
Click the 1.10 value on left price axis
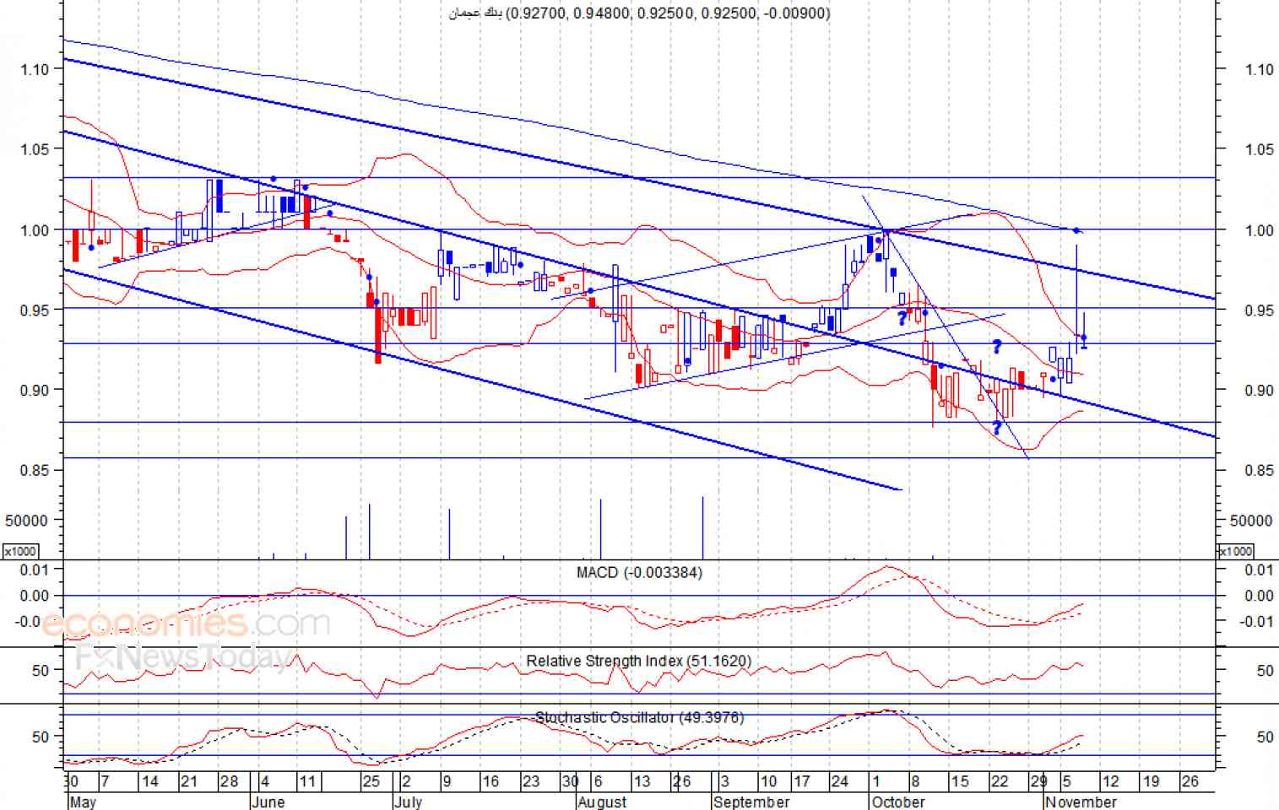(35, 69)
